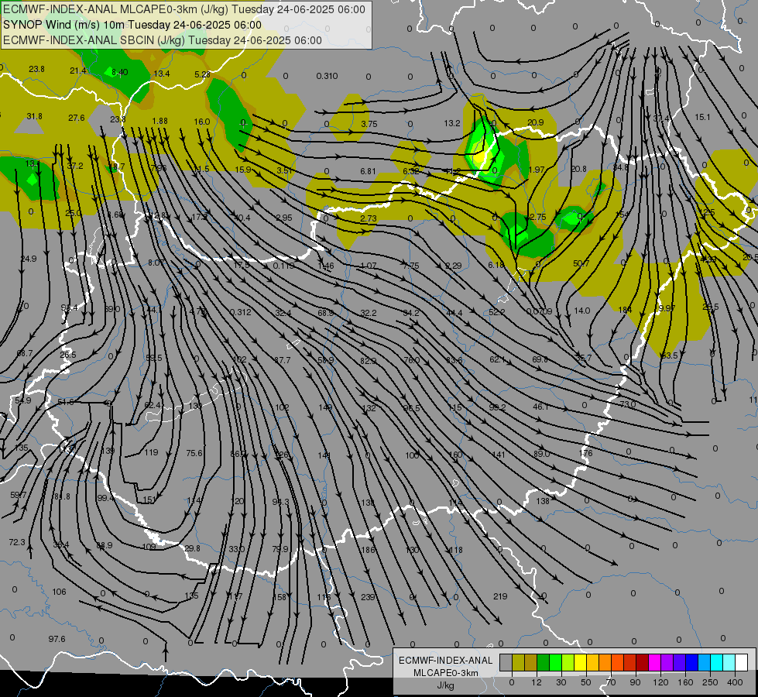Select the bright green legend swatch
Screen dimensions: 758x697
555,663
